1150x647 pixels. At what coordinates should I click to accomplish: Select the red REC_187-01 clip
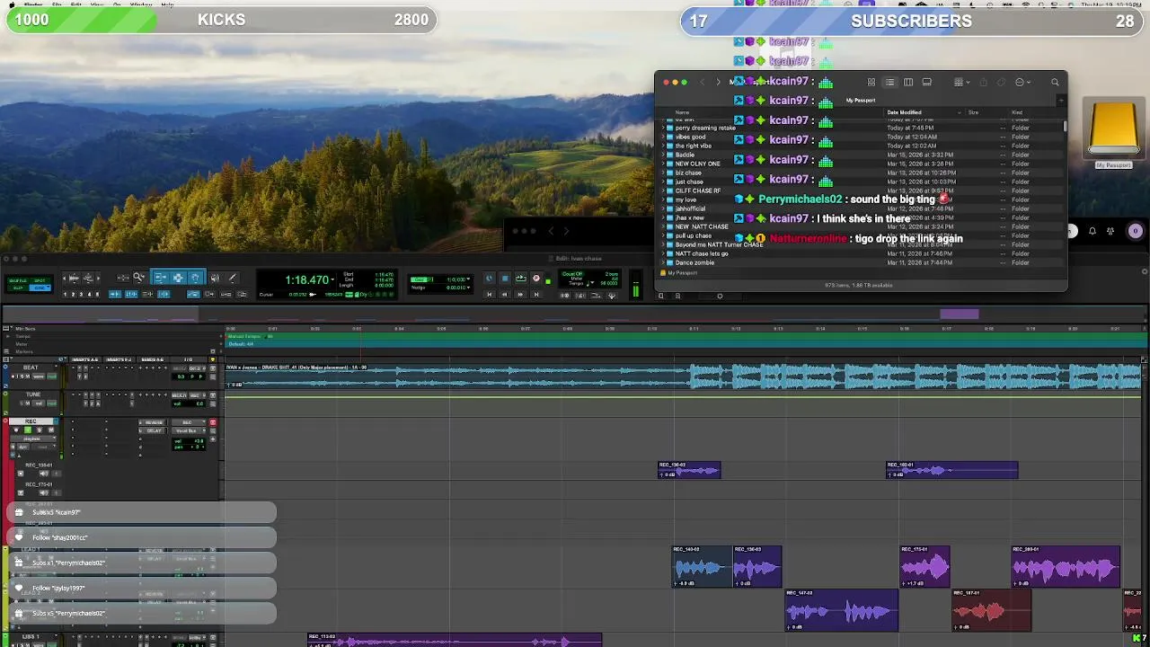(992, 610)
